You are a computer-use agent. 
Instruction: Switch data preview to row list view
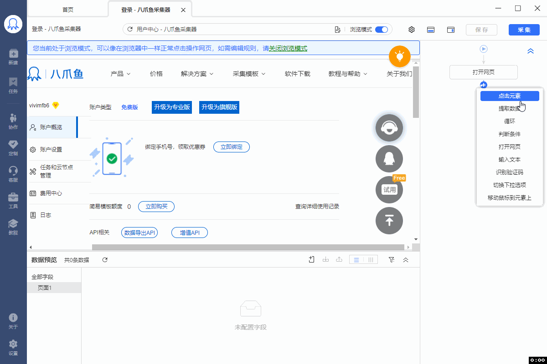[356, 260]
